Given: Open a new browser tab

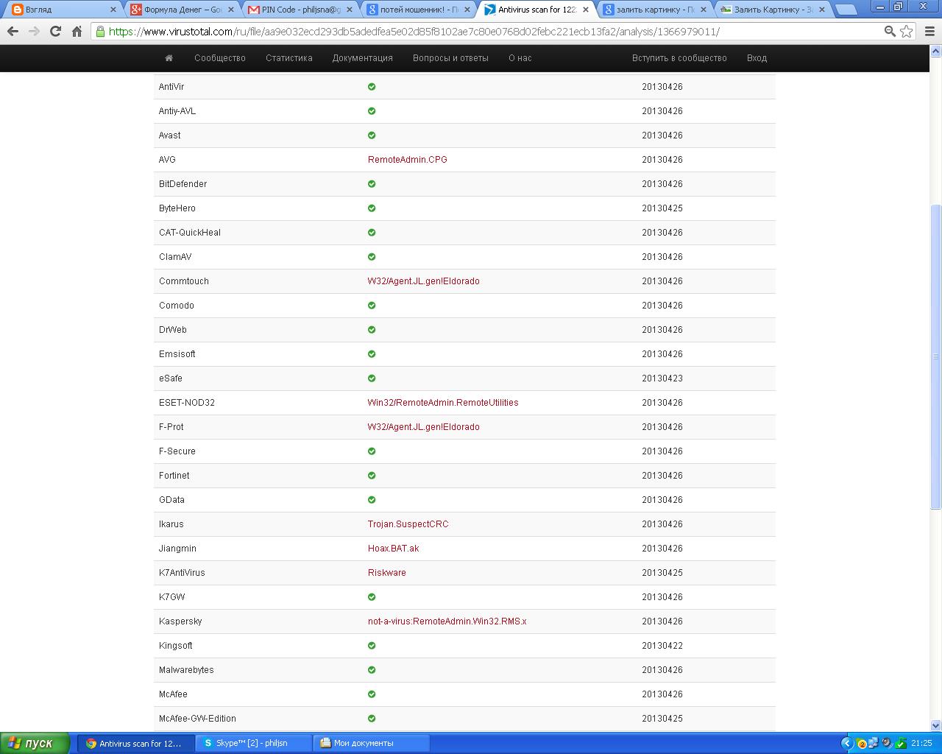Looking at the screenshot, I should click(846, 10).
